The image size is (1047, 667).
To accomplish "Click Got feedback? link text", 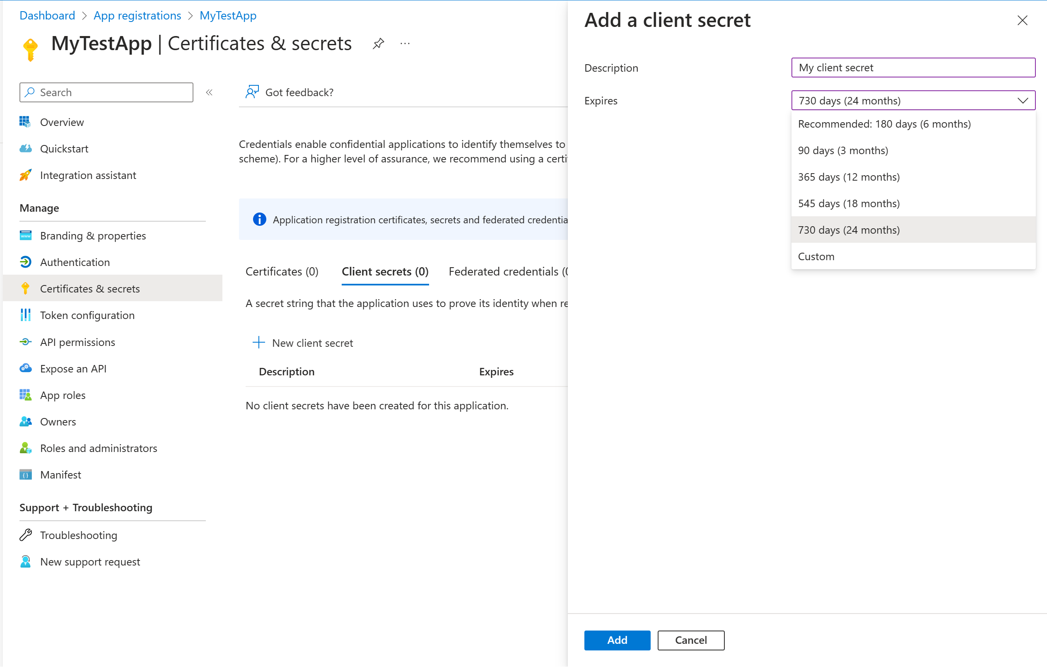I will coord(299,92).
